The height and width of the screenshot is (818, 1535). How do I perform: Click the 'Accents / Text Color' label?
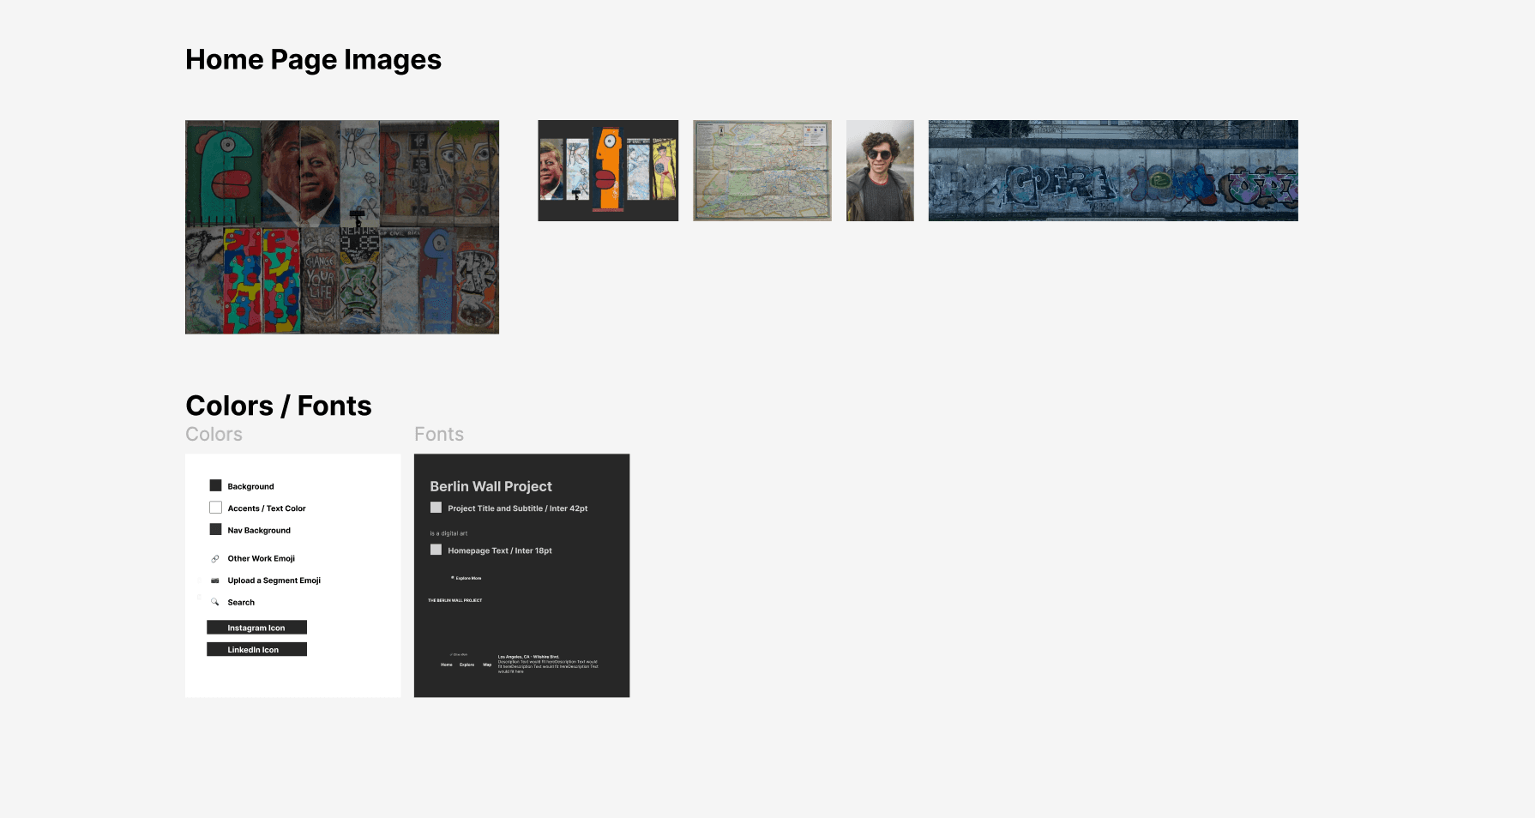pyautogui.click(x=267, y=508)
